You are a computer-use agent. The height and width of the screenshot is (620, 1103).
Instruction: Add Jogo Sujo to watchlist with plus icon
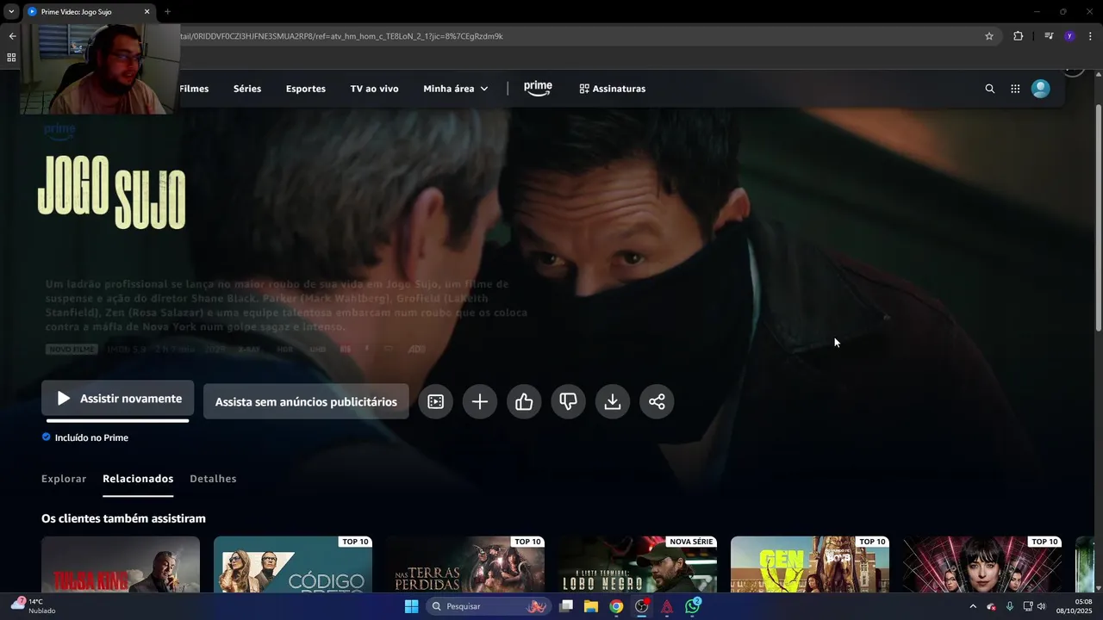pos(480,401)
